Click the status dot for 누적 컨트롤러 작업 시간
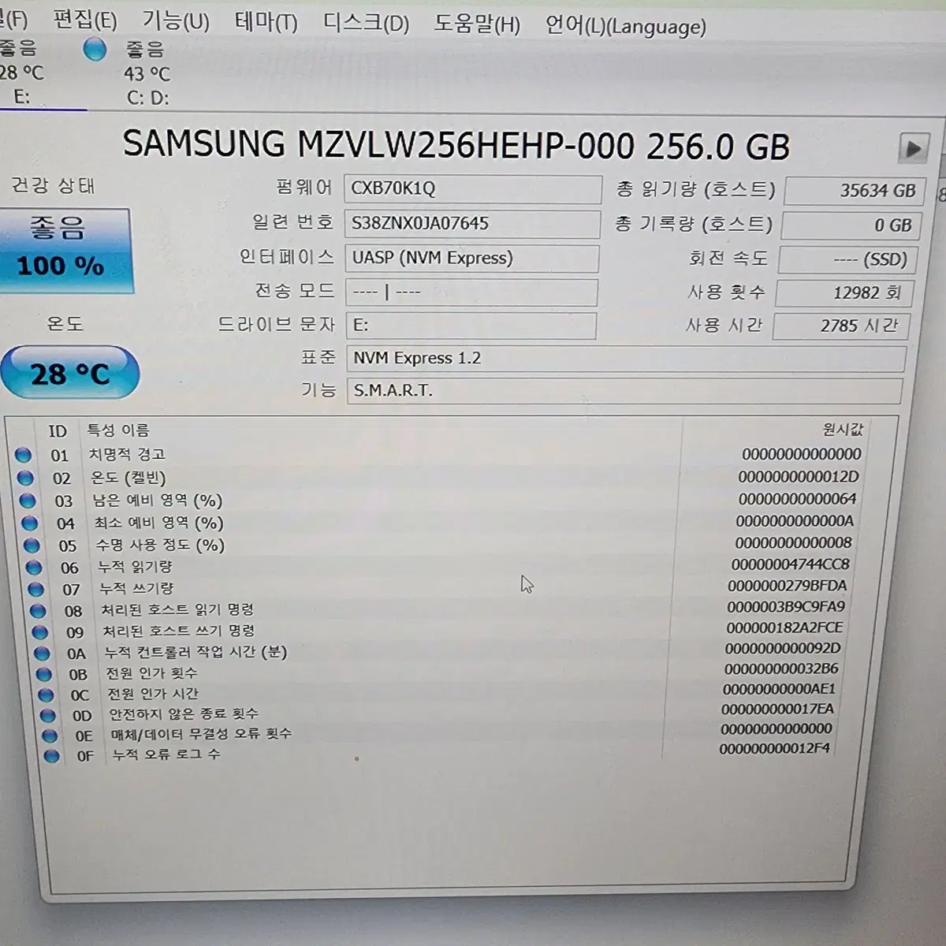The image size is (946, 946). point(42,654)
